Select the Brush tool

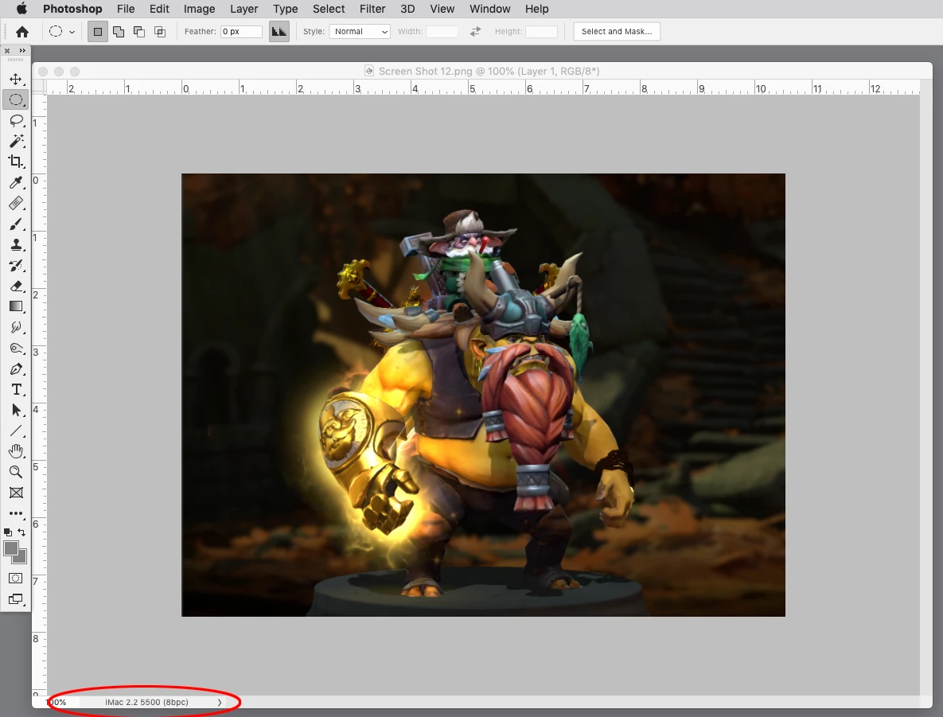tap(16, 224)
